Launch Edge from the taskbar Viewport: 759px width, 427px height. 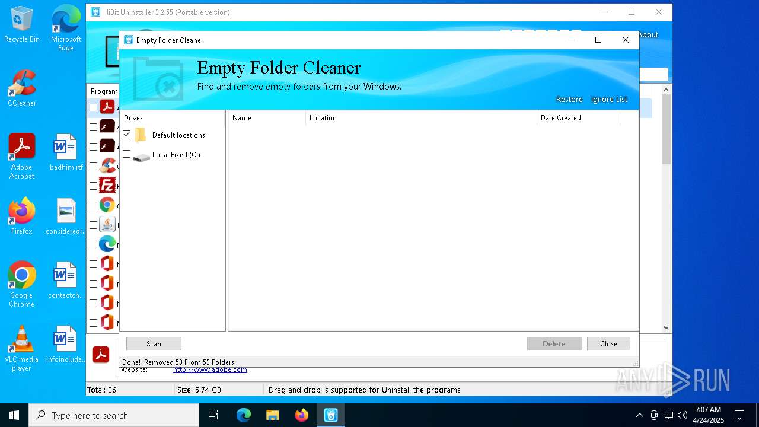[x=244, y=415]
